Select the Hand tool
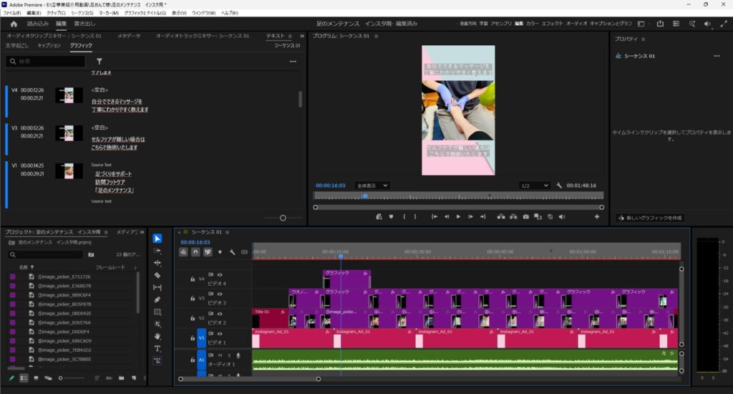Image resolution: width=733 pixels, height=394 pixels. coord(157,337)
